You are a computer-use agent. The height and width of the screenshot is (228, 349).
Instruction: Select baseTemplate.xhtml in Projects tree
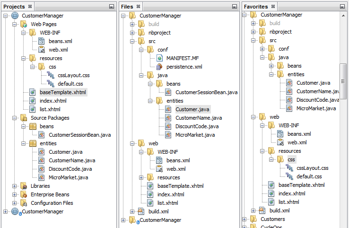coord(62,92)
